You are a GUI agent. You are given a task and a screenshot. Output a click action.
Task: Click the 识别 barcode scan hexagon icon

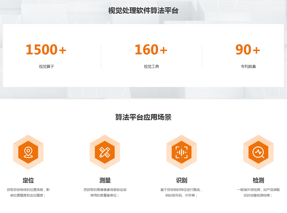click(182, 152)
